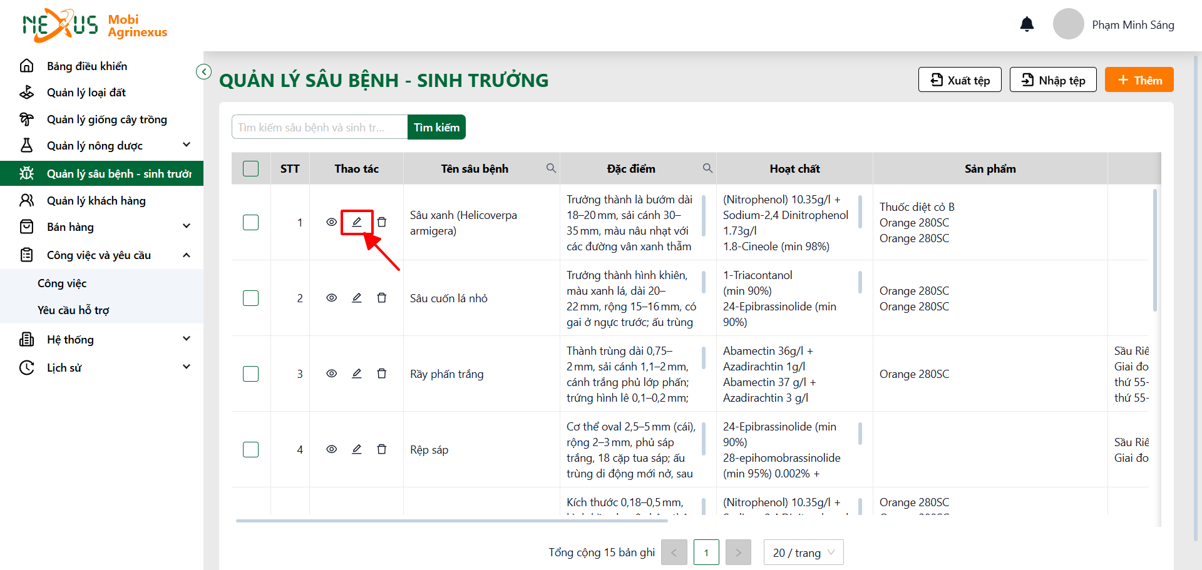Screen dimensions: 1202x570
Task: Click the Bảng điều khiển home icon
Action: 27,66
